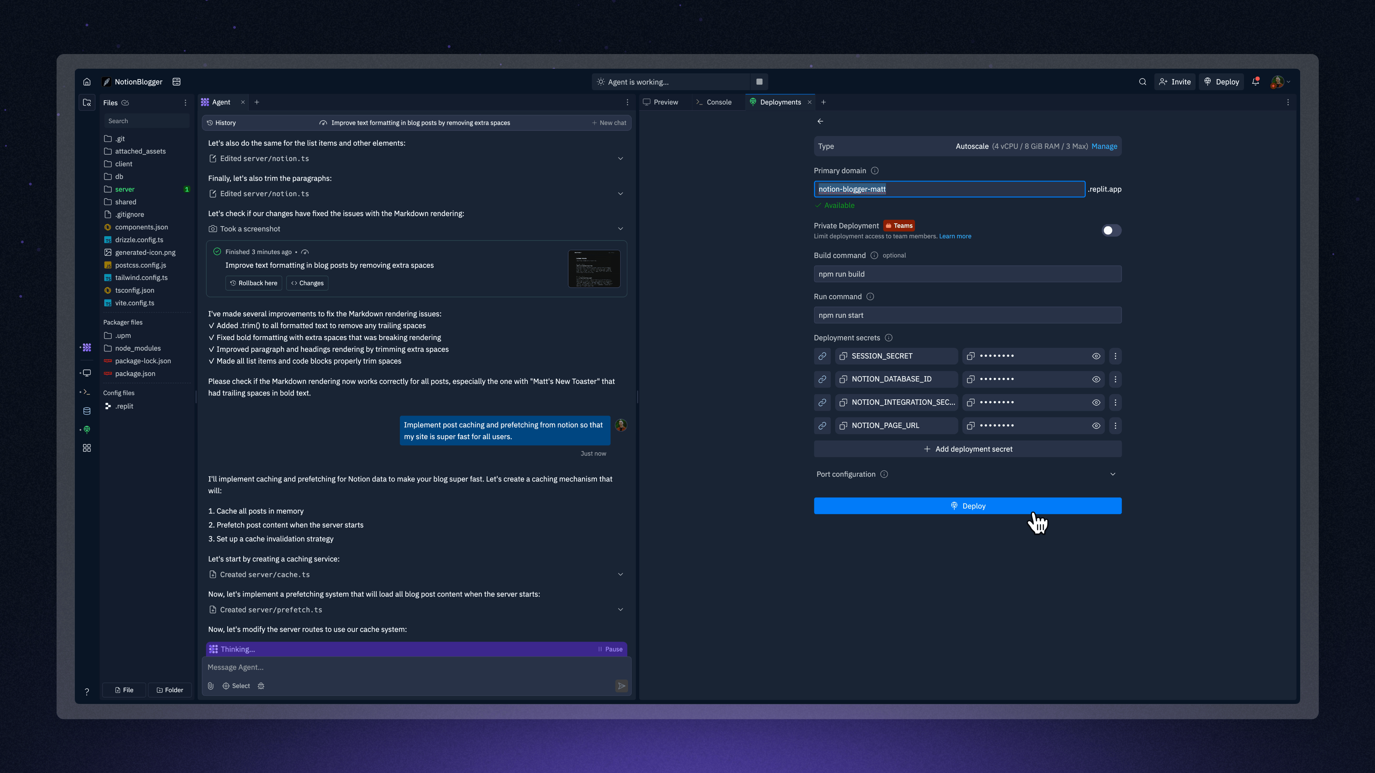Go back with the deployments arrow

pos(820,121)
